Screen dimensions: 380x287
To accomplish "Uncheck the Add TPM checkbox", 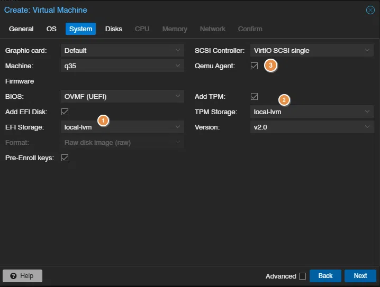I will point(255,97).
